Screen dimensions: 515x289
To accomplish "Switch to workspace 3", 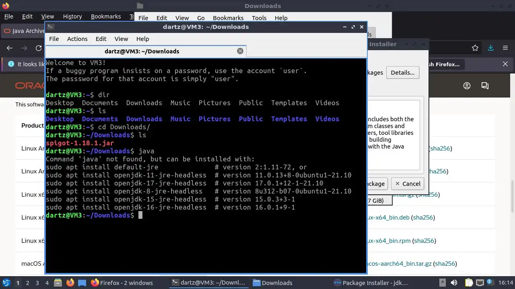I will click(x=37, y=283).
